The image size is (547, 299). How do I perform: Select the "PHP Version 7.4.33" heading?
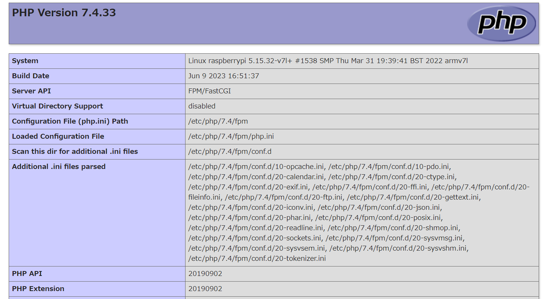tap(64, 13)
